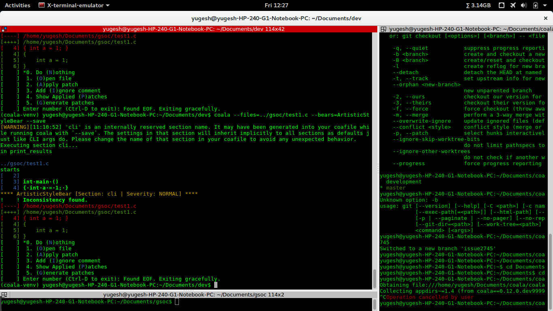The width and height of the screenshot is (553, 311).
Task: Open the volume speaker icon
Action: click(524, 5)
